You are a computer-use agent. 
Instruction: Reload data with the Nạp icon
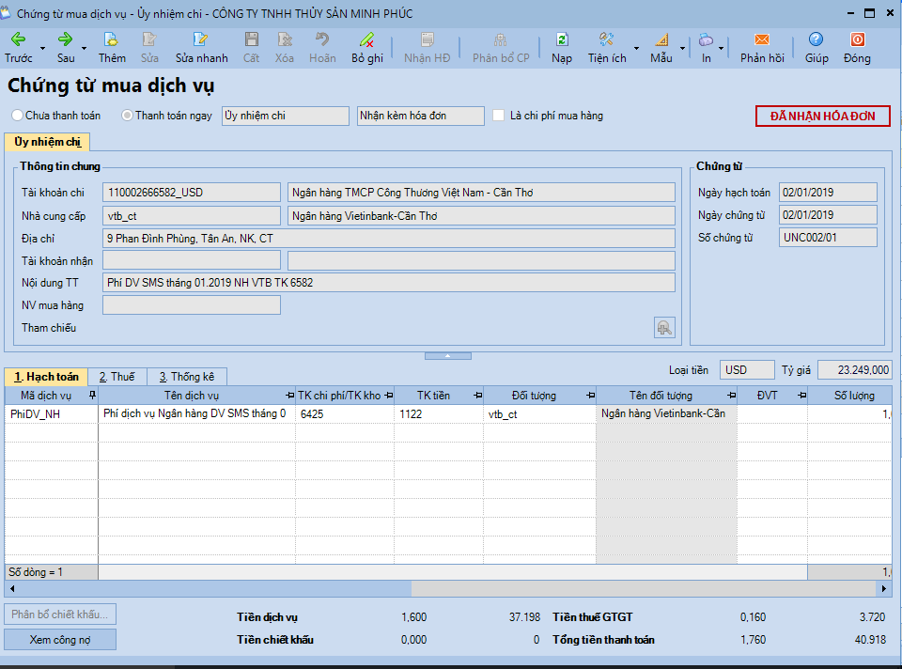(x=562, y=39)
